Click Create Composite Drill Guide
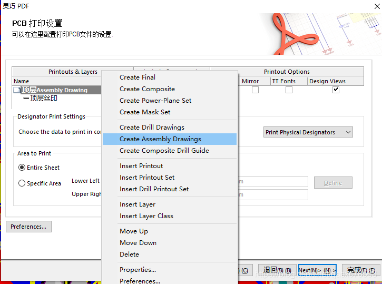 tap(164, 151)
